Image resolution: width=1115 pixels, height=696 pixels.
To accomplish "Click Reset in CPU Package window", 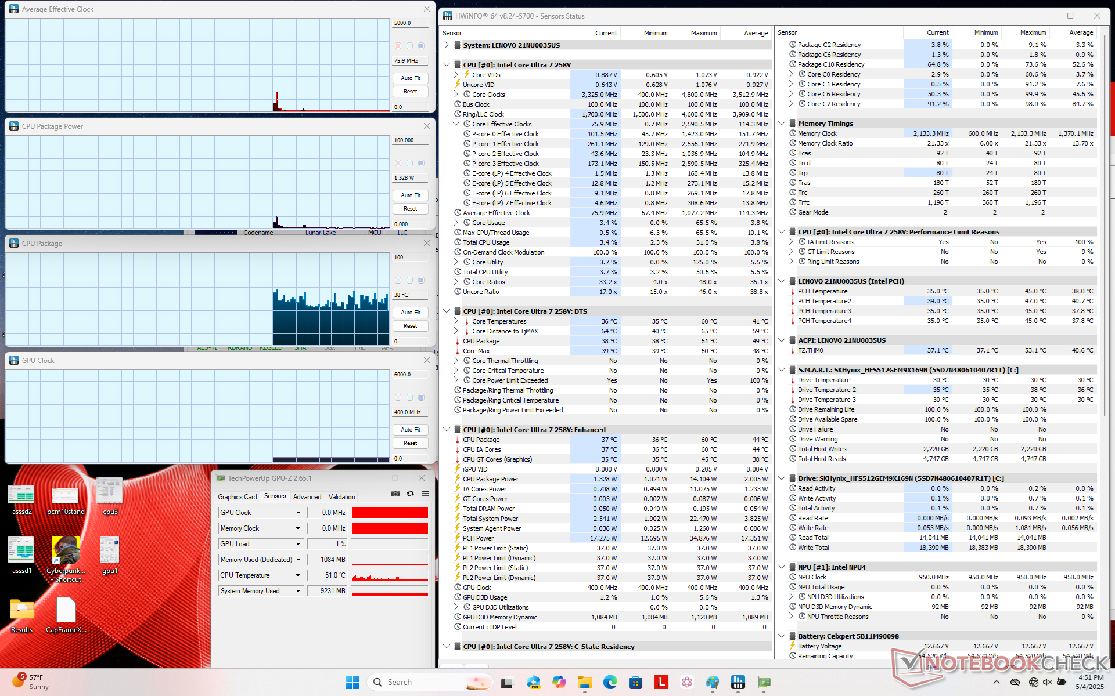I will [410, 326].
